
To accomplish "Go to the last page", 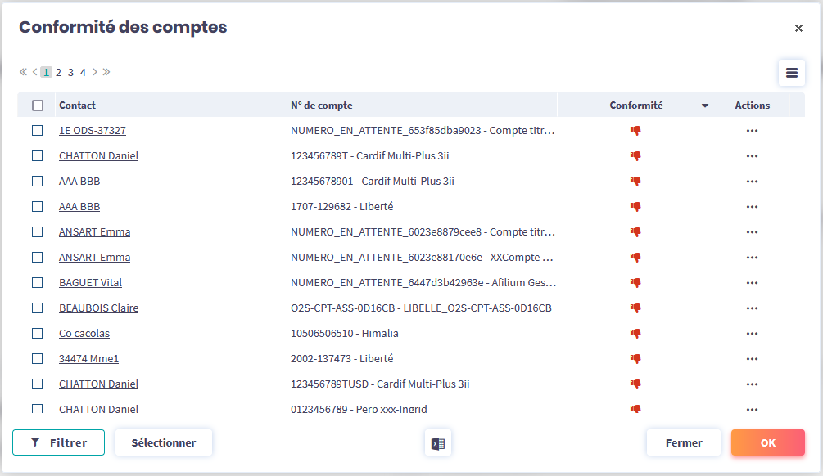I will pyautogui.click(x=106, y=72).
